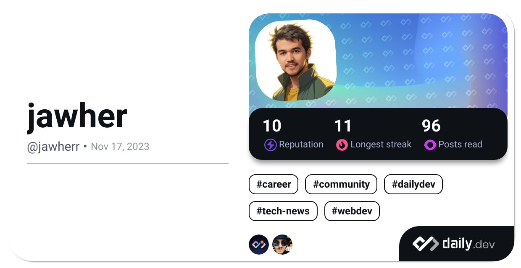This screenshot has height=268, width=521.
Task: Click the daily.dev brand text
Action: [468, 244]
